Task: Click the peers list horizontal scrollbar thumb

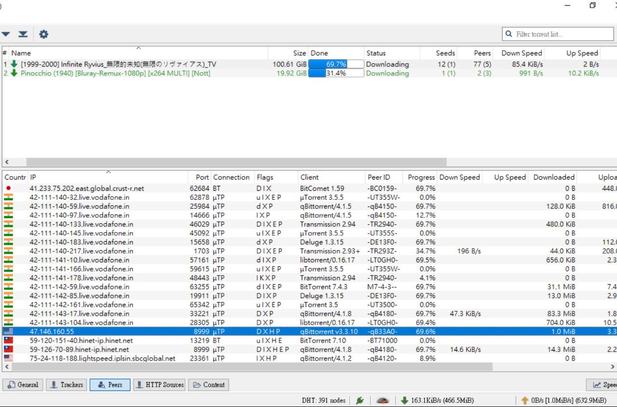Action: [x=253, y=367]
